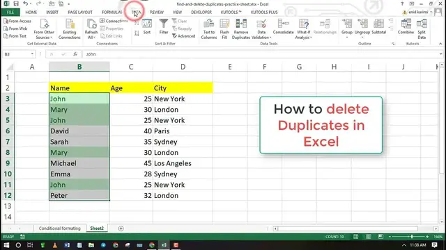This screenshot has height=250, width=446.
Task: Select cell with Los Angeles
Action: 183,163
